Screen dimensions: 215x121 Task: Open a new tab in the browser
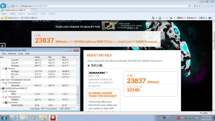34,10
